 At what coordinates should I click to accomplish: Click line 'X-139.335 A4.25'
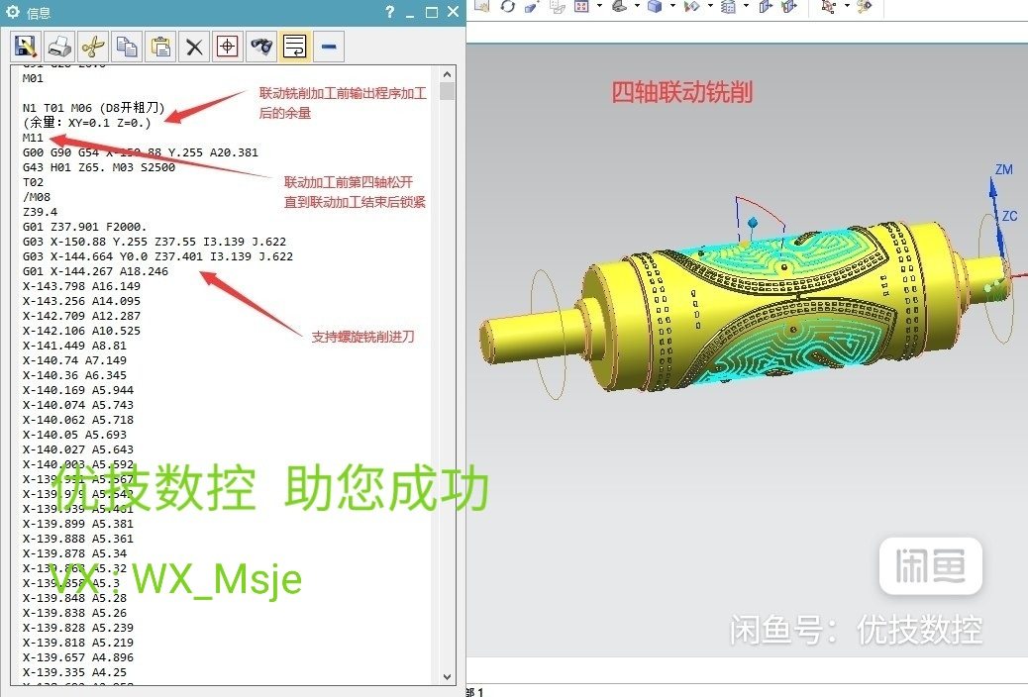74,672
